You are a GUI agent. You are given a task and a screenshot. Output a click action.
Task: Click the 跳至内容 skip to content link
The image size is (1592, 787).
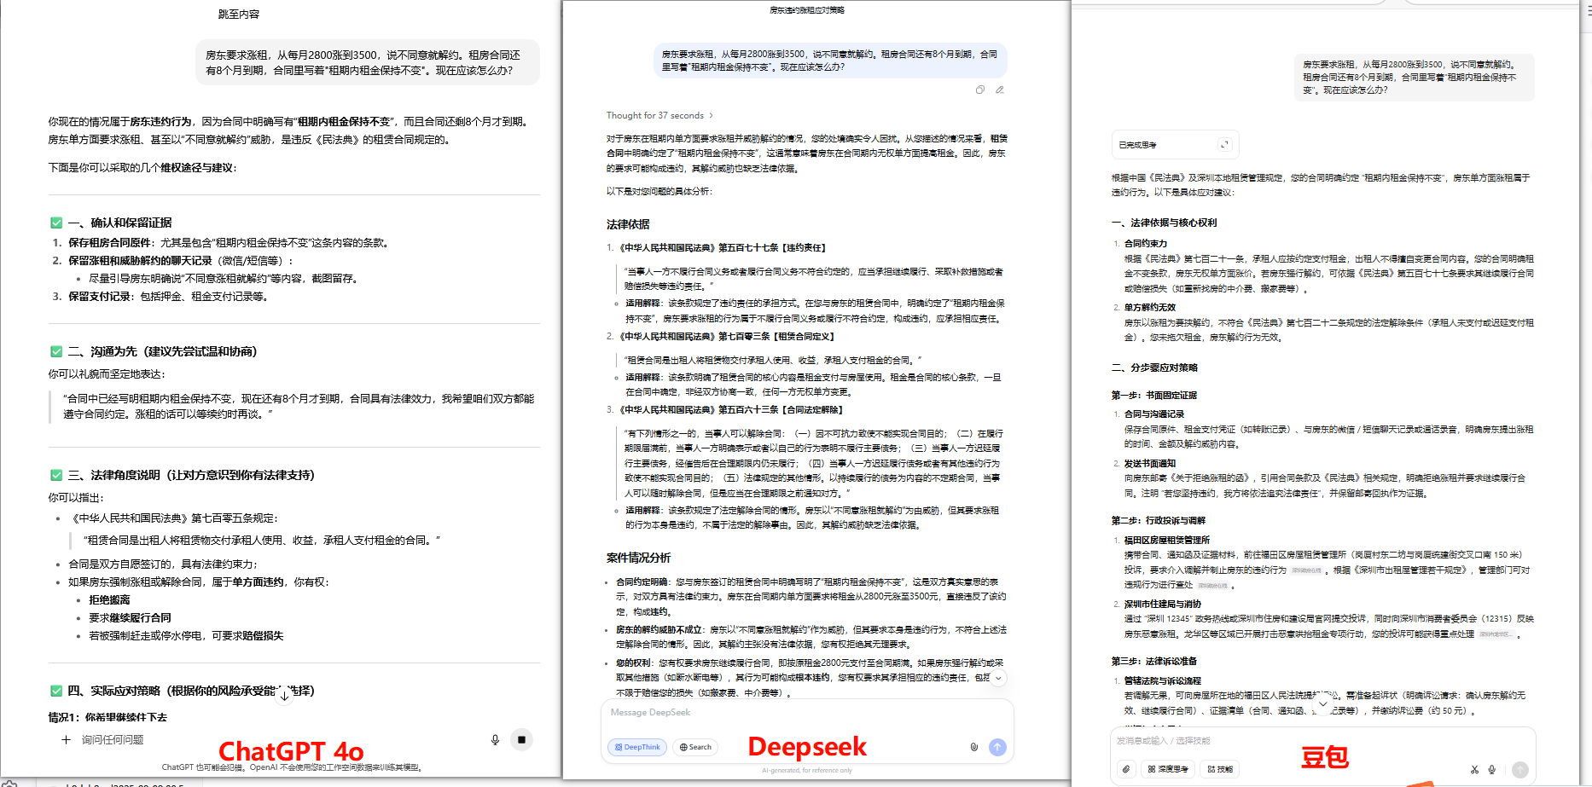pos(239,14)
